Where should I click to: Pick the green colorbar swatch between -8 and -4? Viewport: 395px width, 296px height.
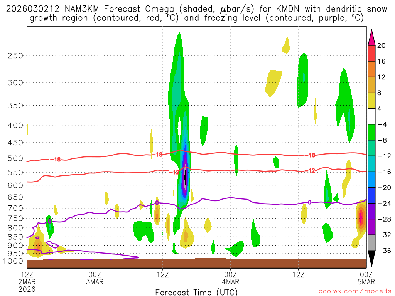371,132
